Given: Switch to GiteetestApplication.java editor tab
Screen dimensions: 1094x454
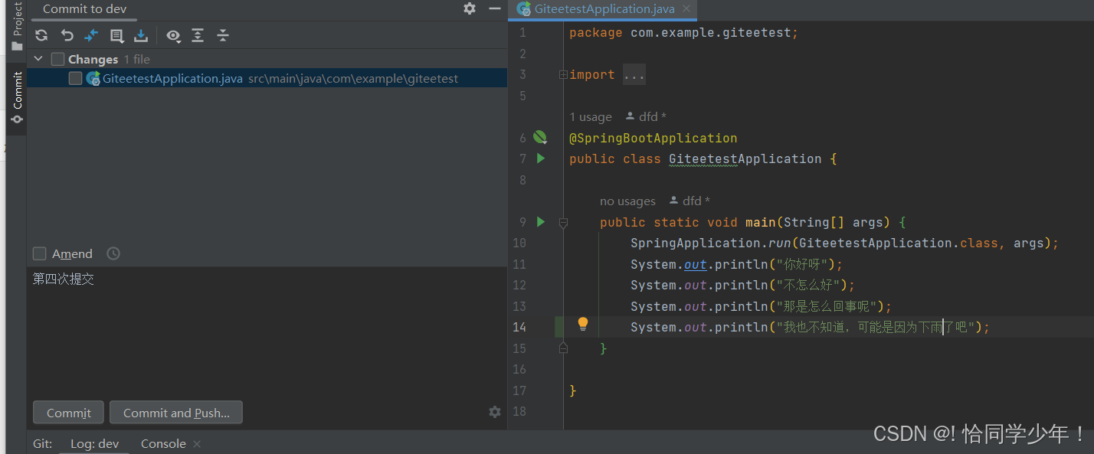Looking at the screenshot, I should click(604, 9).
